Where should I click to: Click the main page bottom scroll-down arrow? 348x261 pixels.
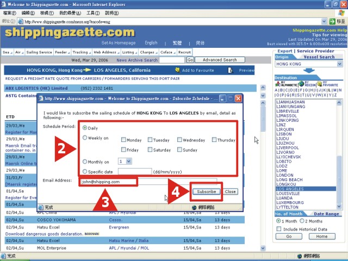coord(263,248)
